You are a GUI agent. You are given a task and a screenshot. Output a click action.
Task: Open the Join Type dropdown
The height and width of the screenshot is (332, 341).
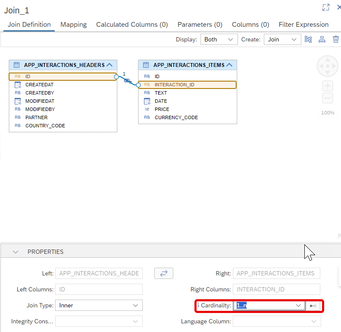point(99,305)
